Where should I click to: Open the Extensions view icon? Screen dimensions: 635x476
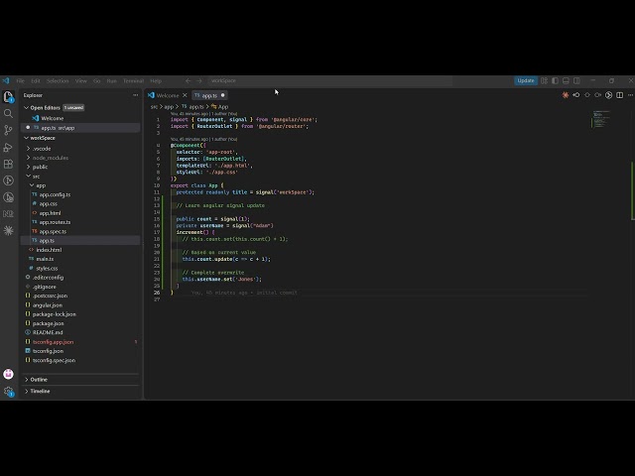[x=8, y=164]
